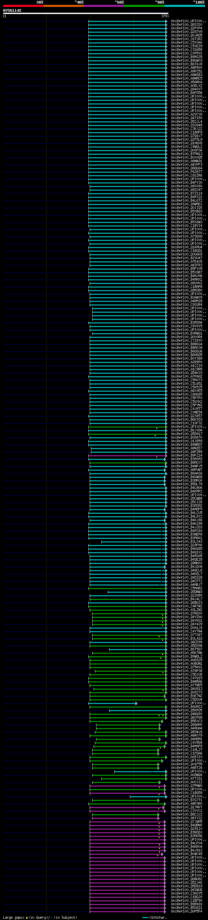Viewport: 208px width, 920px height.
Task: Select hit UniRef100_Q5D917
Action: coord(186,434)
